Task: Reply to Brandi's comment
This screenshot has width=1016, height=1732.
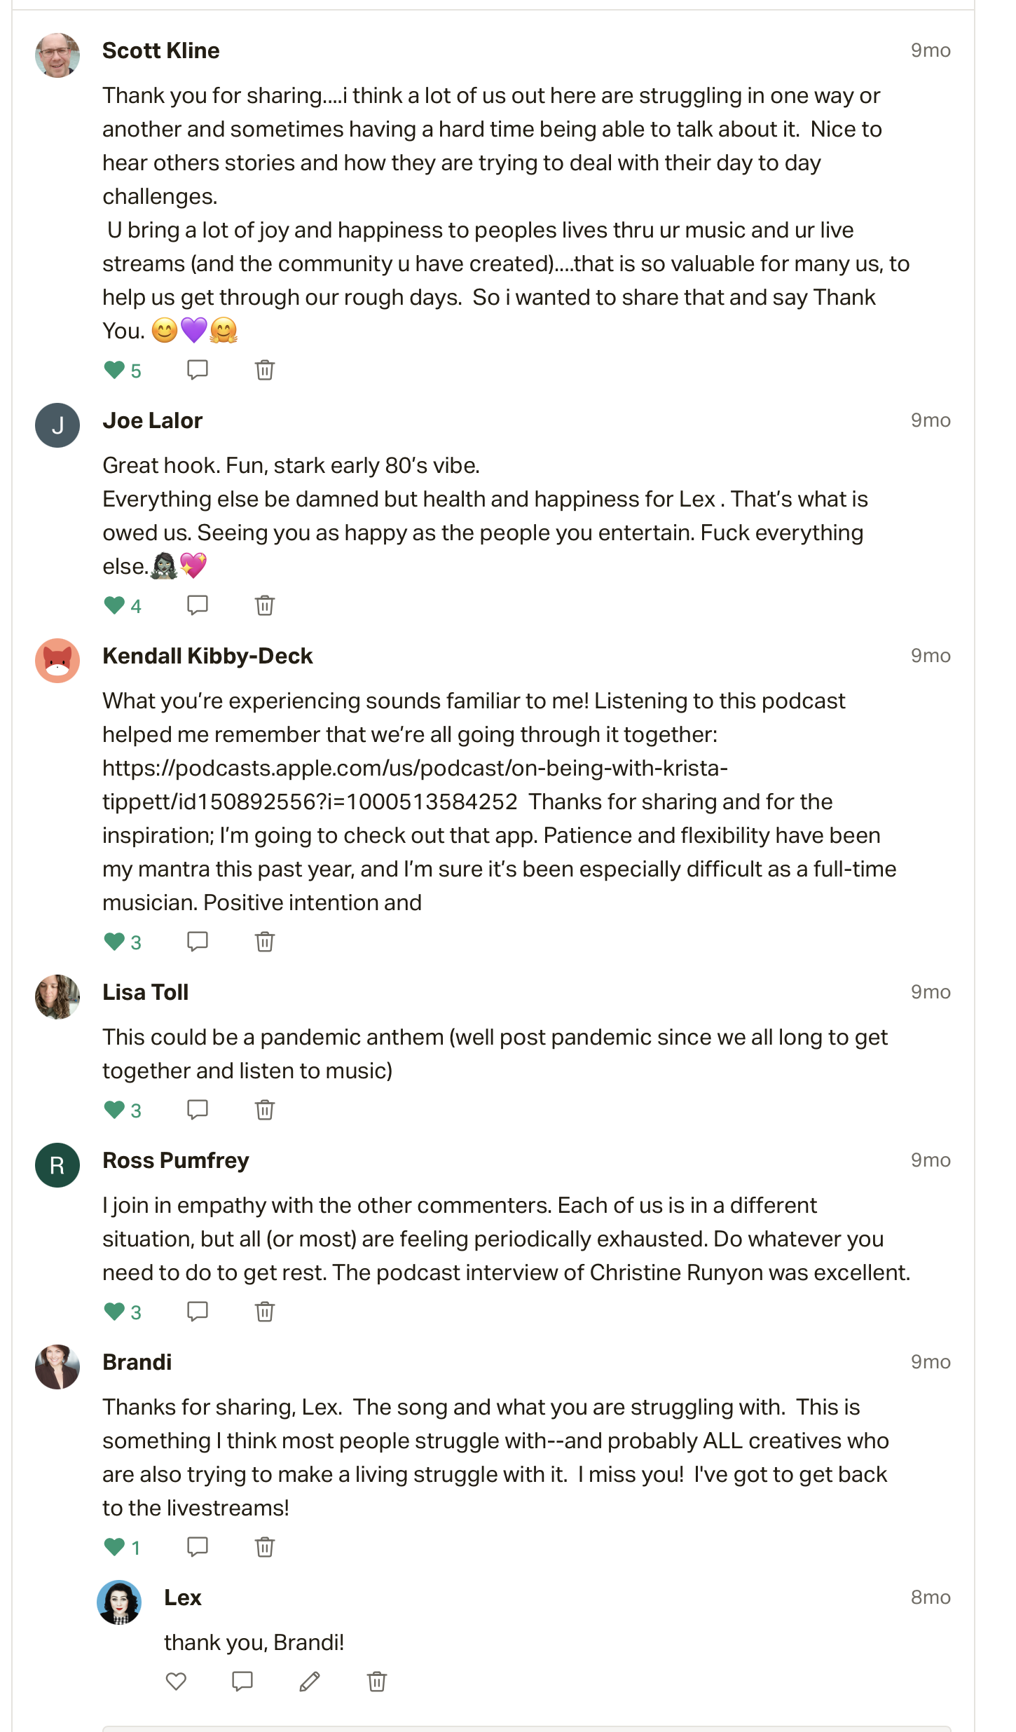Action: pyautogui.click(x=198, y=1547)
